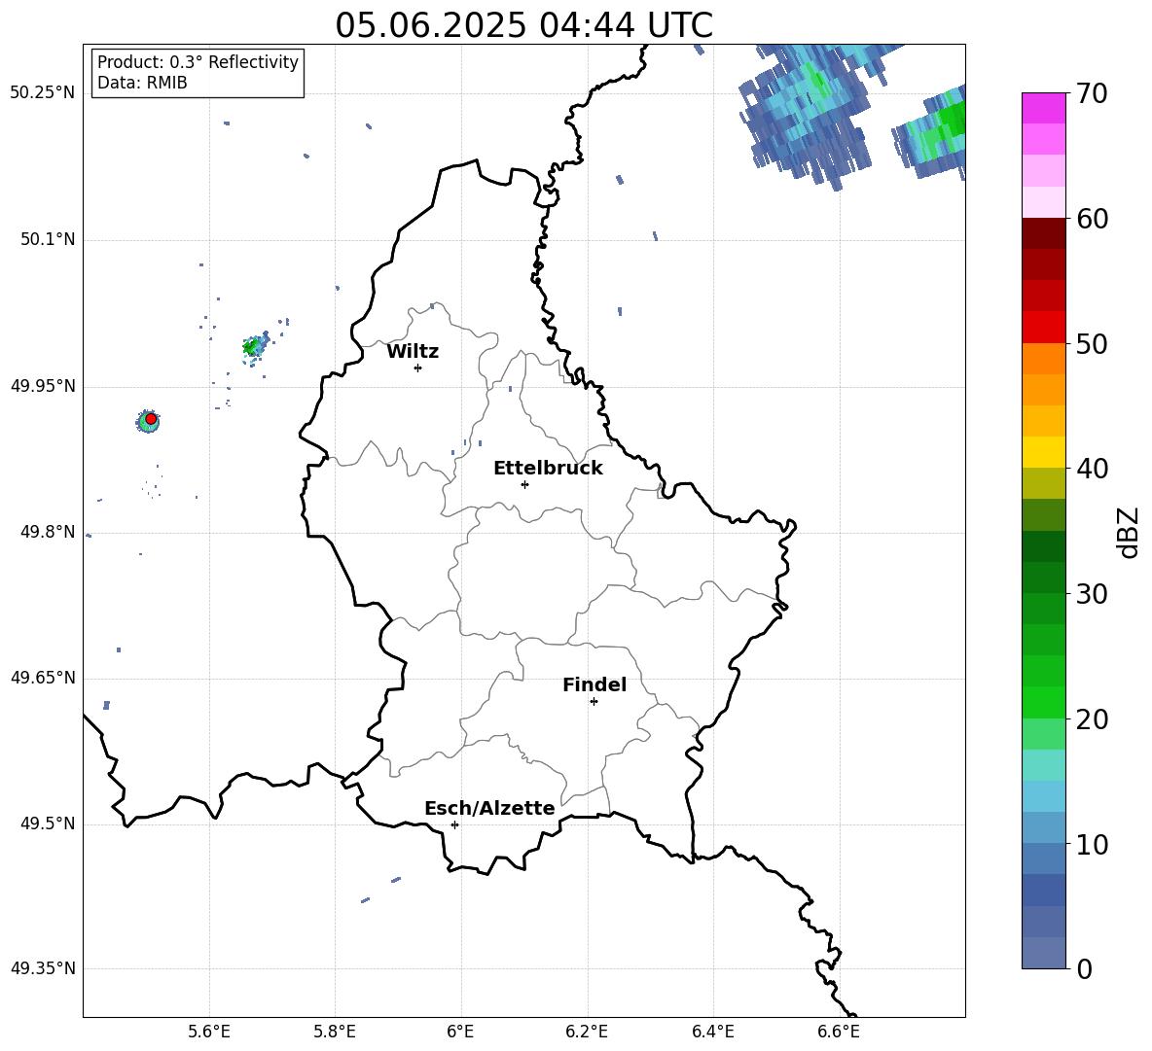Click the 49.95°N latitude axis label
The height and width of the screenshot is (1051, 1152).
42,386
